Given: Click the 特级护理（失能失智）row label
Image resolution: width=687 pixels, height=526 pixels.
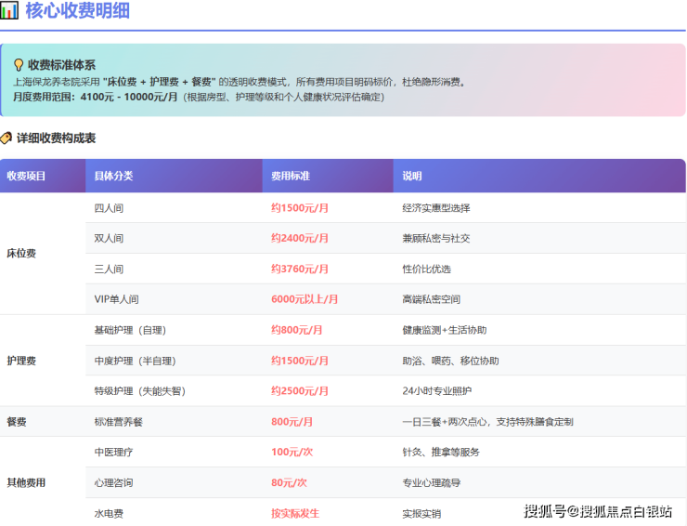Looking at the screenshot, I should tap(139, 391).
